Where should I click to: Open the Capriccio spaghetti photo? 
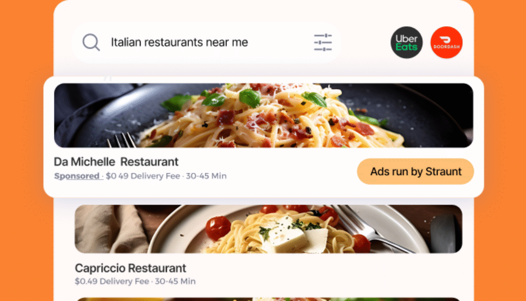click(x=268, y=229)
